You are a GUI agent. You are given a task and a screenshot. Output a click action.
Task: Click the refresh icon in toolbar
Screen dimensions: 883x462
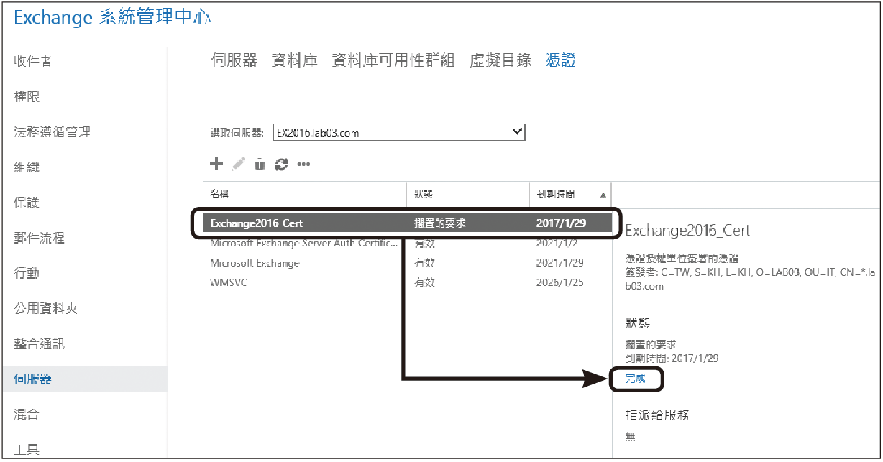tap(281, 165)
